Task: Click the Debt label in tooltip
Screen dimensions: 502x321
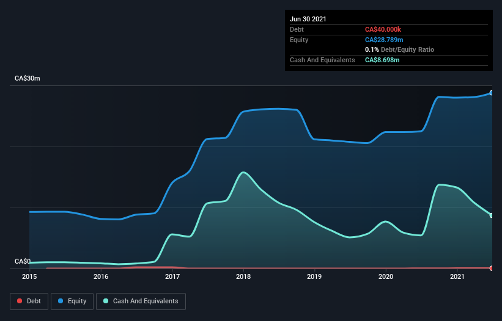Action: [x=297, y=29]
